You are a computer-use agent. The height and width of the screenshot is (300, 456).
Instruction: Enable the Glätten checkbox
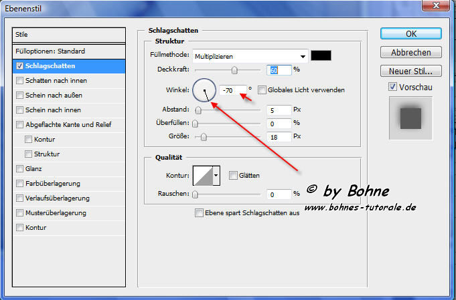[x=233, y=176]
